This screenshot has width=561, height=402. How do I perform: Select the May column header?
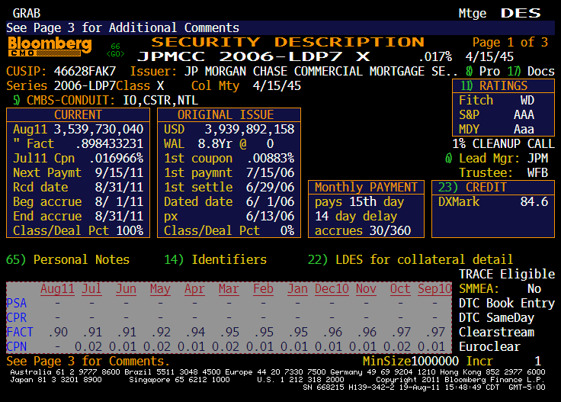click(160, 288)
